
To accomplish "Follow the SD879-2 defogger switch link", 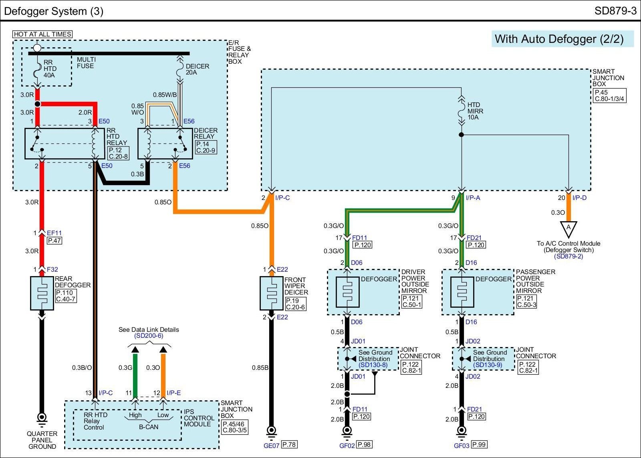I will pos(568,256).
